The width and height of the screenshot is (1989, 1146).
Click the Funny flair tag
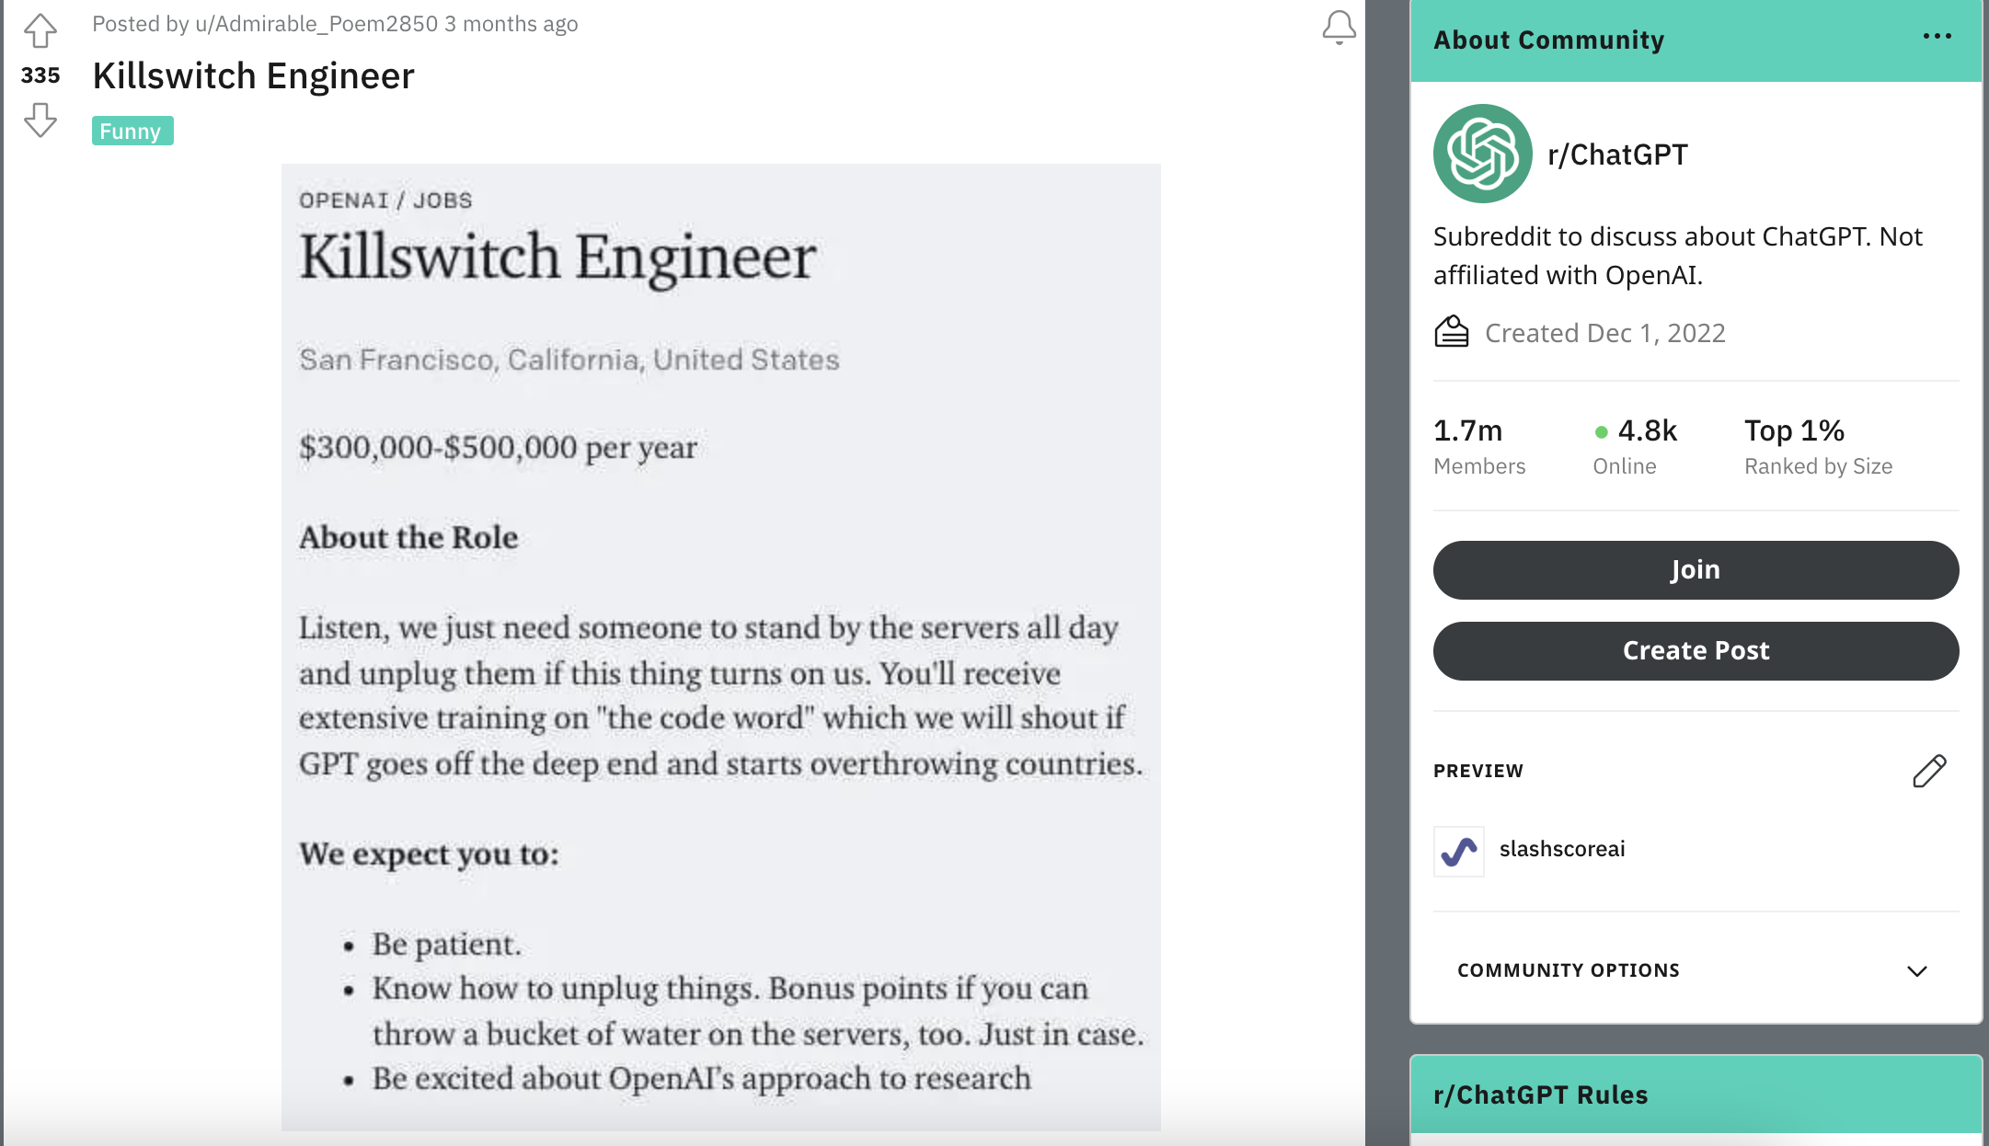[x=132, y=131]
